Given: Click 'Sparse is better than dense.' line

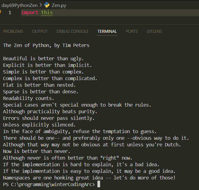Looking at the screenshot, I should point(41,92).
